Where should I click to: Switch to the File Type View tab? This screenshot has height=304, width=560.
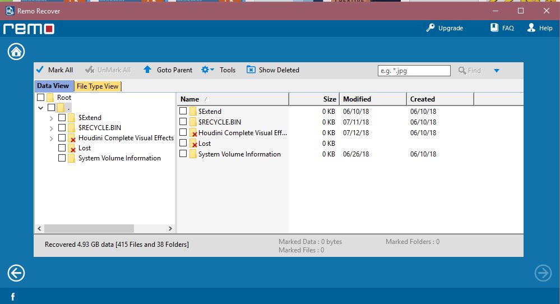click(98, 86)
